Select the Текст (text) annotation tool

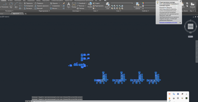(69, 5)
